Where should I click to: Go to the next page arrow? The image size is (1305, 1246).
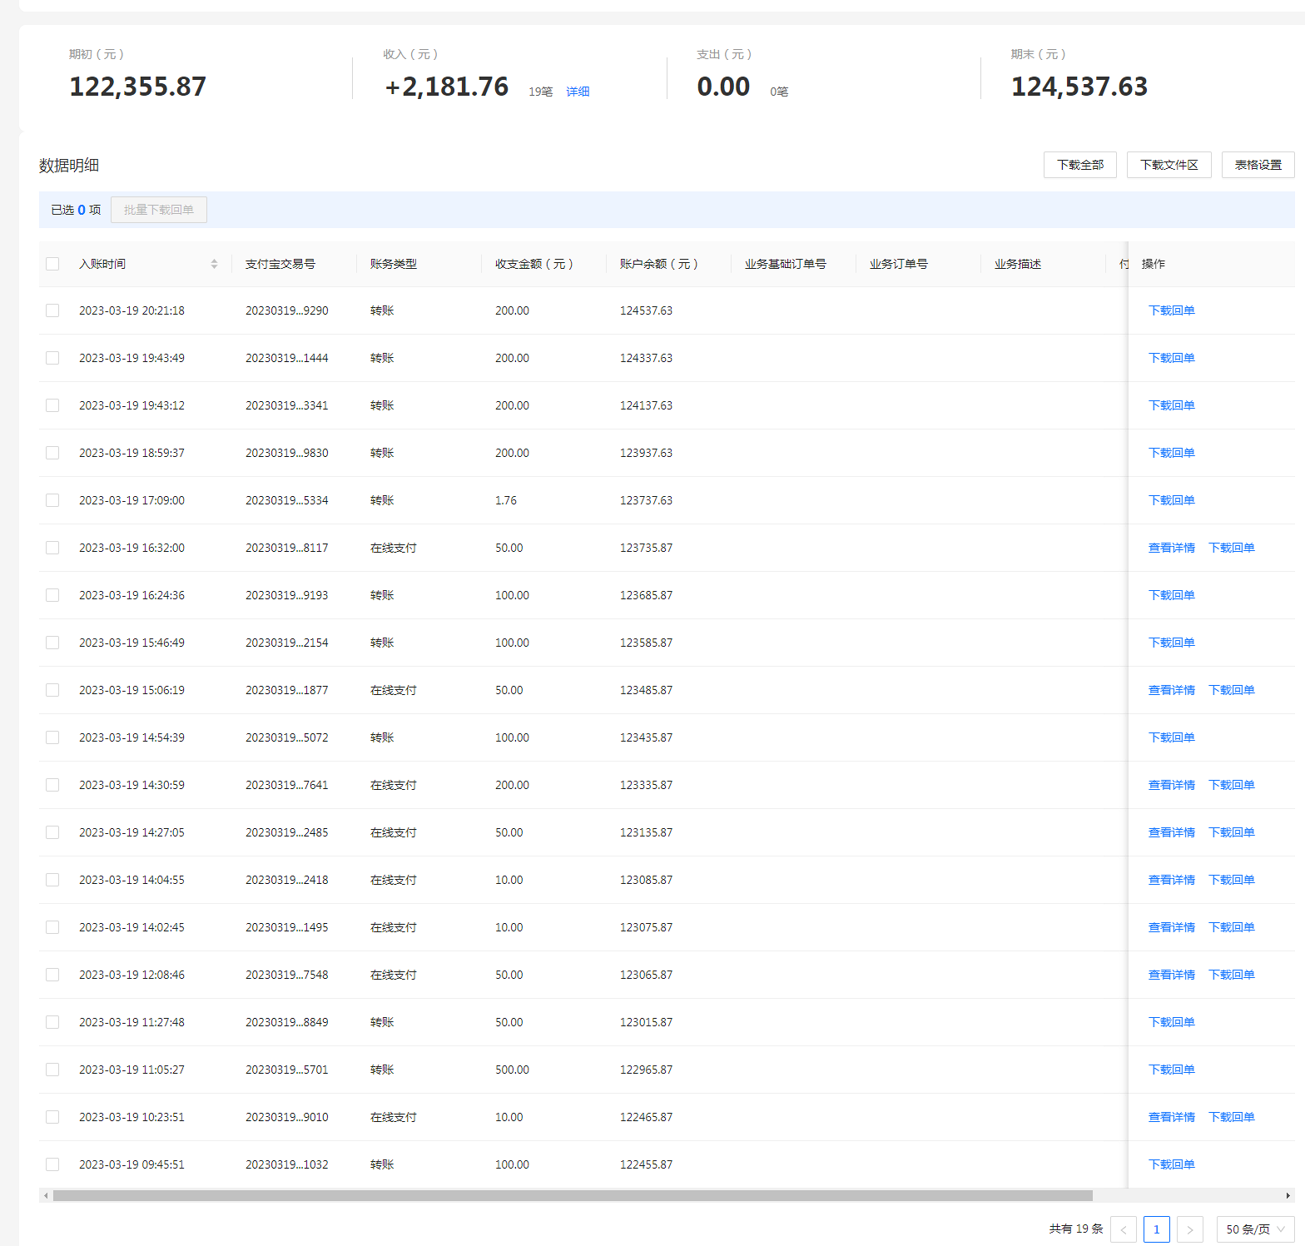tap(1190, 1229)
